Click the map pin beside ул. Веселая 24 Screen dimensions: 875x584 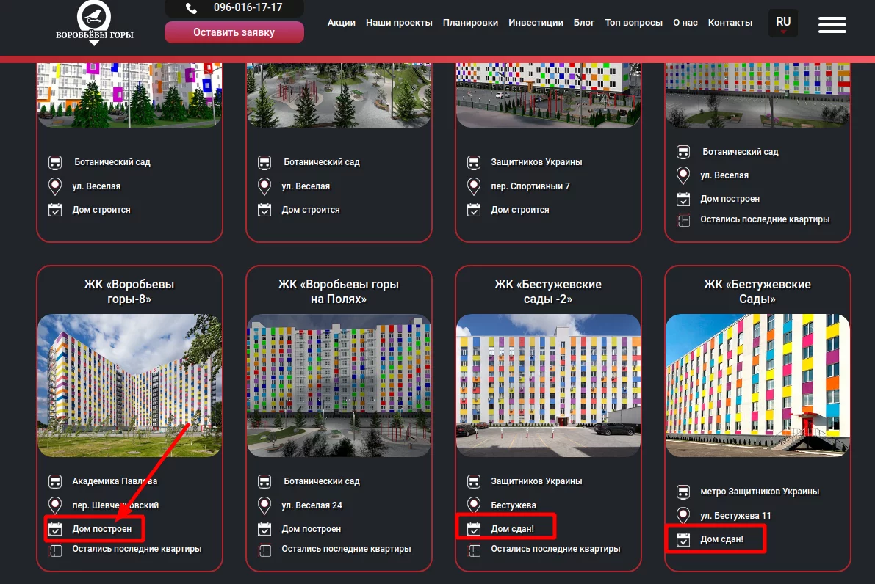[264, 505]
